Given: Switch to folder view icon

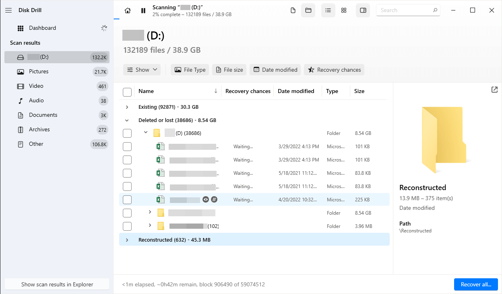Looking at the screenshot, I should pyautogui.click(x=308, y=10).
